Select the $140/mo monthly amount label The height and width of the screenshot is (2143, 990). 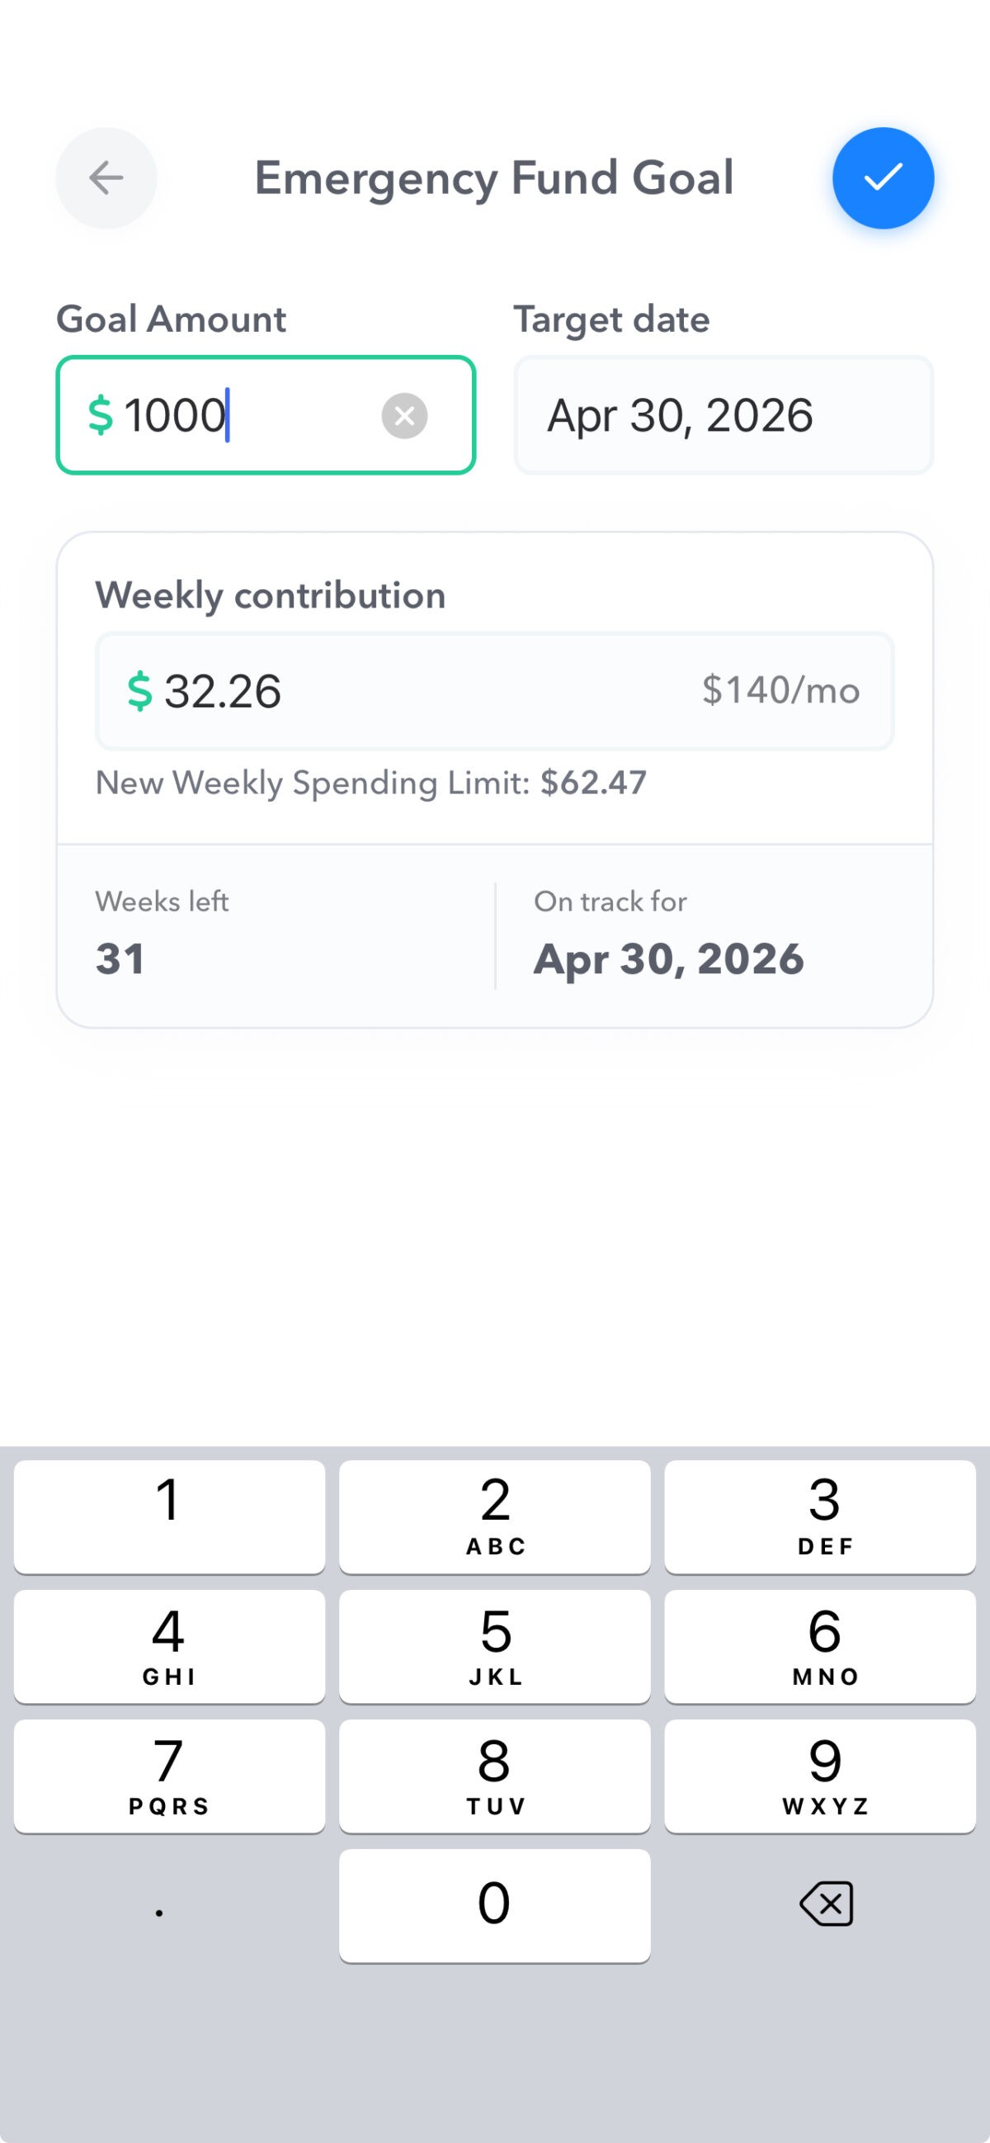pyautogui.click(x=780, y=689)
